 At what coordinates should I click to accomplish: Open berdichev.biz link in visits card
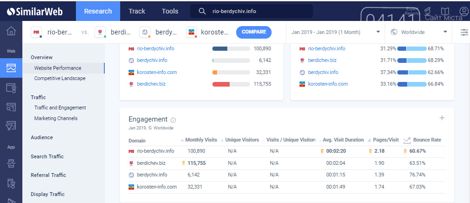pyautogui.click(x=151, y=84)
